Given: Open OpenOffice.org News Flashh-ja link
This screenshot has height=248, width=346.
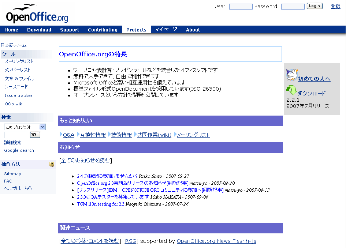Looking at the screenshot, I should [x=216, y=241].
